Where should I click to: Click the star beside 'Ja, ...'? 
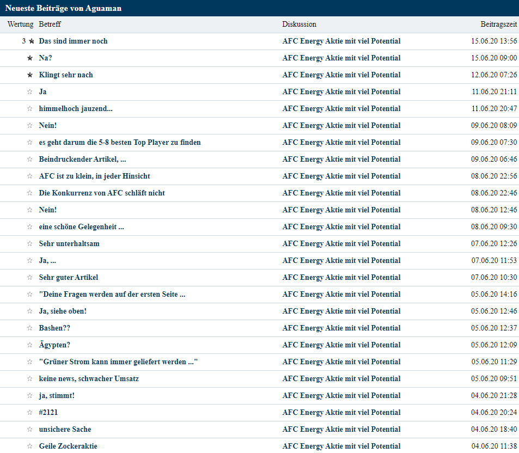pyautogui.click(x=30, y=261)
